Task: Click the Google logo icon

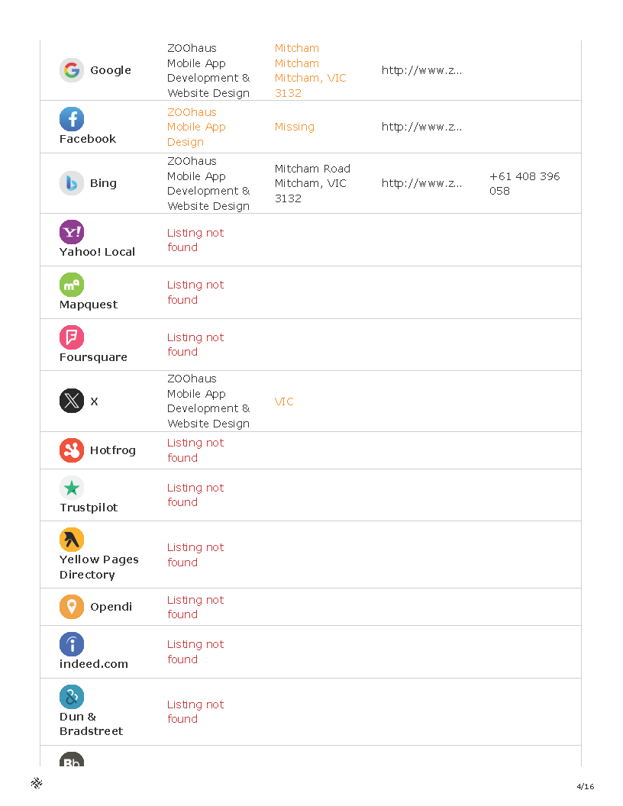Action: click(x=72, y=70)
